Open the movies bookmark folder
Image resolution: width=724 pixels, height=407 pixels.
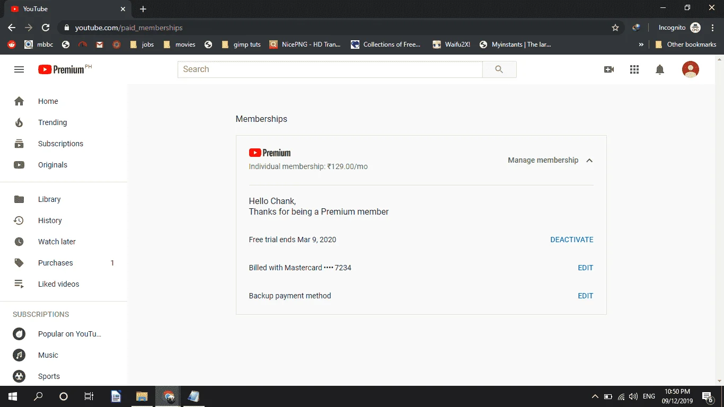(x=179, y=45)
